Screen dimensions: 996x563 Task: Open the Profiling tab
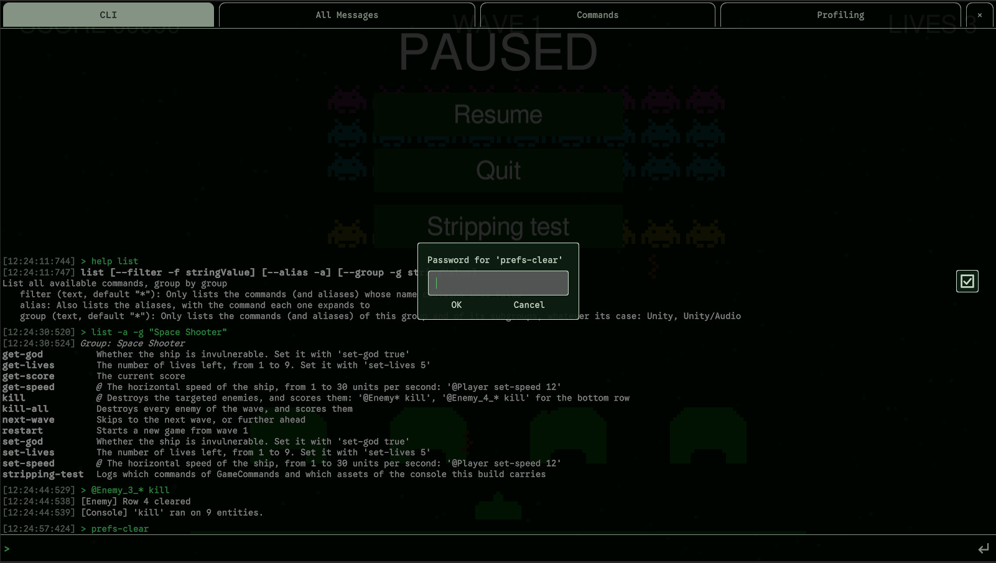840,15
